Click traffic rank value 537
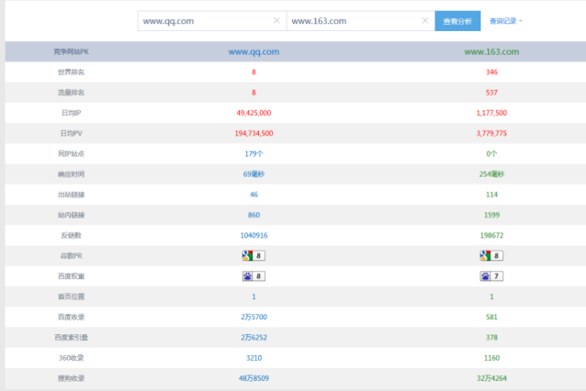The width and height of the screenshot is (586, 391). click(491, 92)
